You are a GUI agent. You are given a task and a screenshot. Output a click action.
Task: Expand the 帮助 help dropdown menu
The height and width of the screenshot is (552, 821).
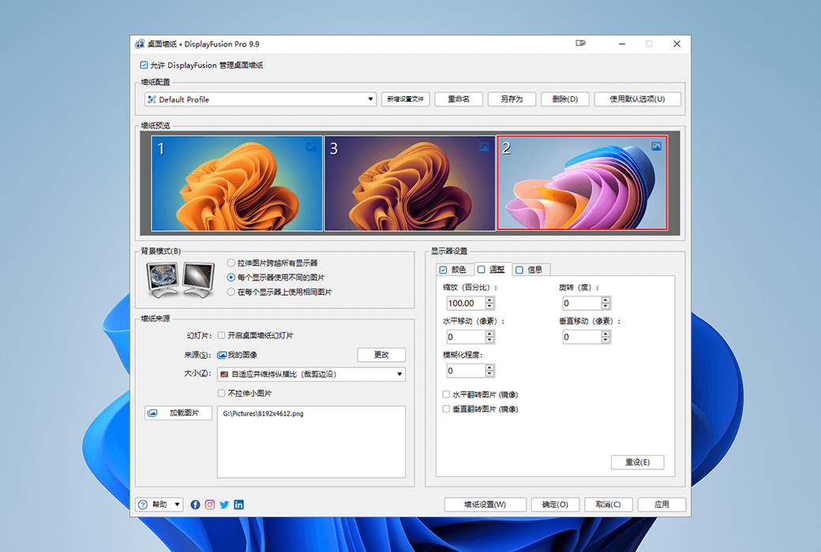click(159, 505)
